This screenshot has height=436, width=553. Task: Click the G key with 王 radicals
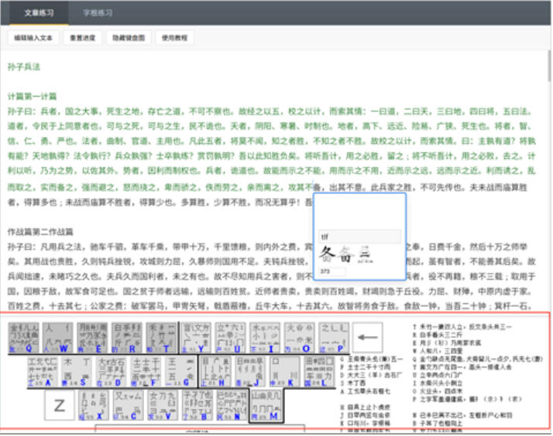click(x=181, y=372)
